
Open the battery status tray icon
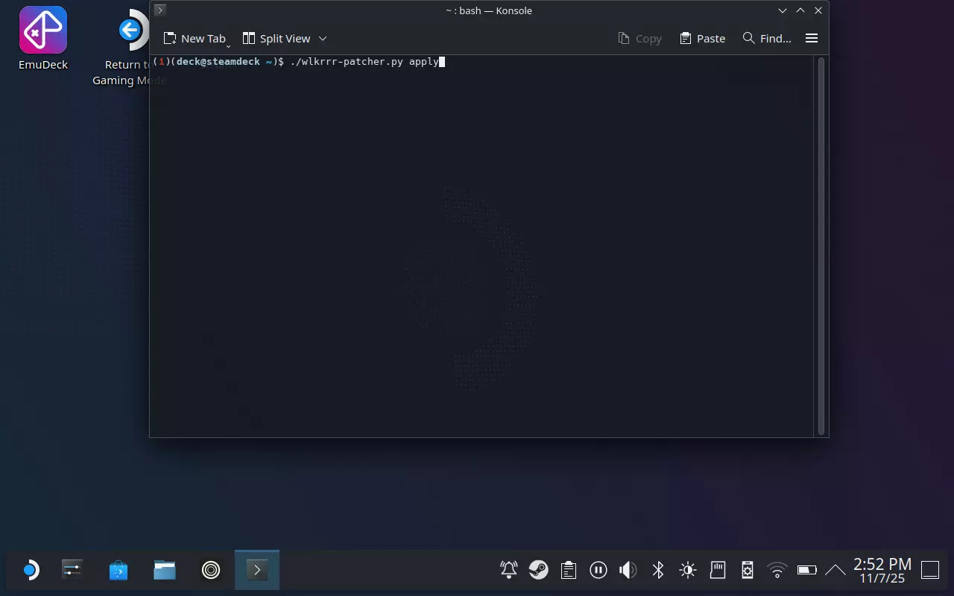click(x=807, y=571)
